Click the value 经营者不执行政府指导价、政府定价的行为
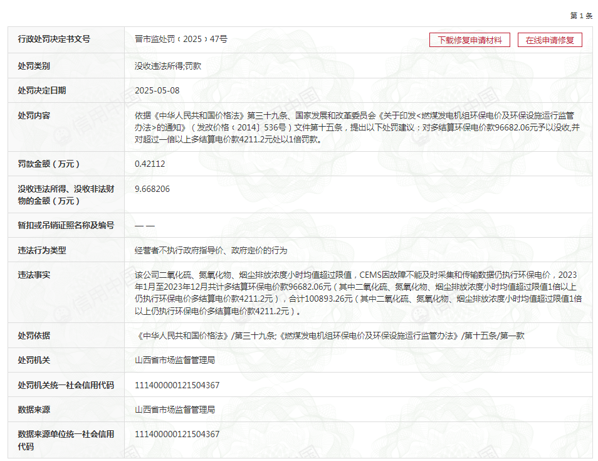Image resolution: width=598 pixels, height=461 pixels. pyautogui.click(x=211, y=250)
